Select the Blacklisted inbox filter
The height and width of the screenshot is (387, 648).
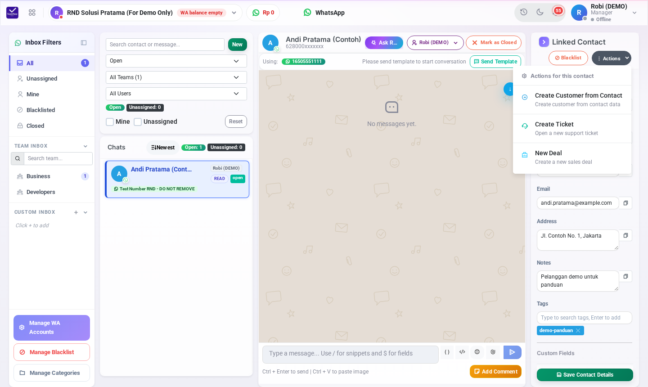pyautogui.click(x=52, y=110)
